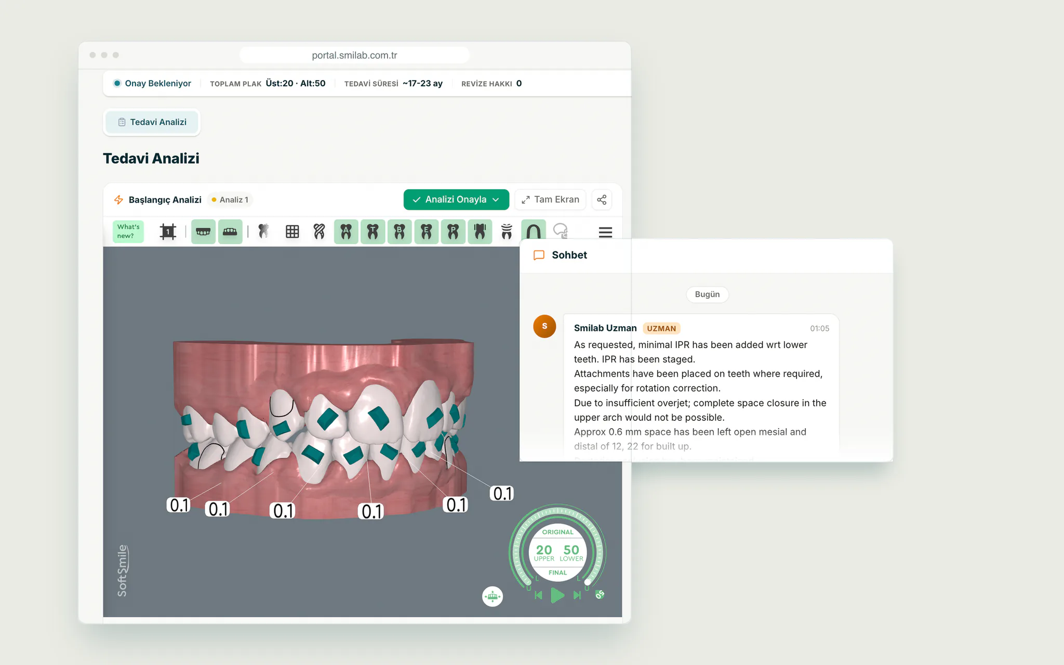This screenshot has height=665, width=1064.
Task: Click the Tedavi Analizi page heading
Action: click(151, 158)
